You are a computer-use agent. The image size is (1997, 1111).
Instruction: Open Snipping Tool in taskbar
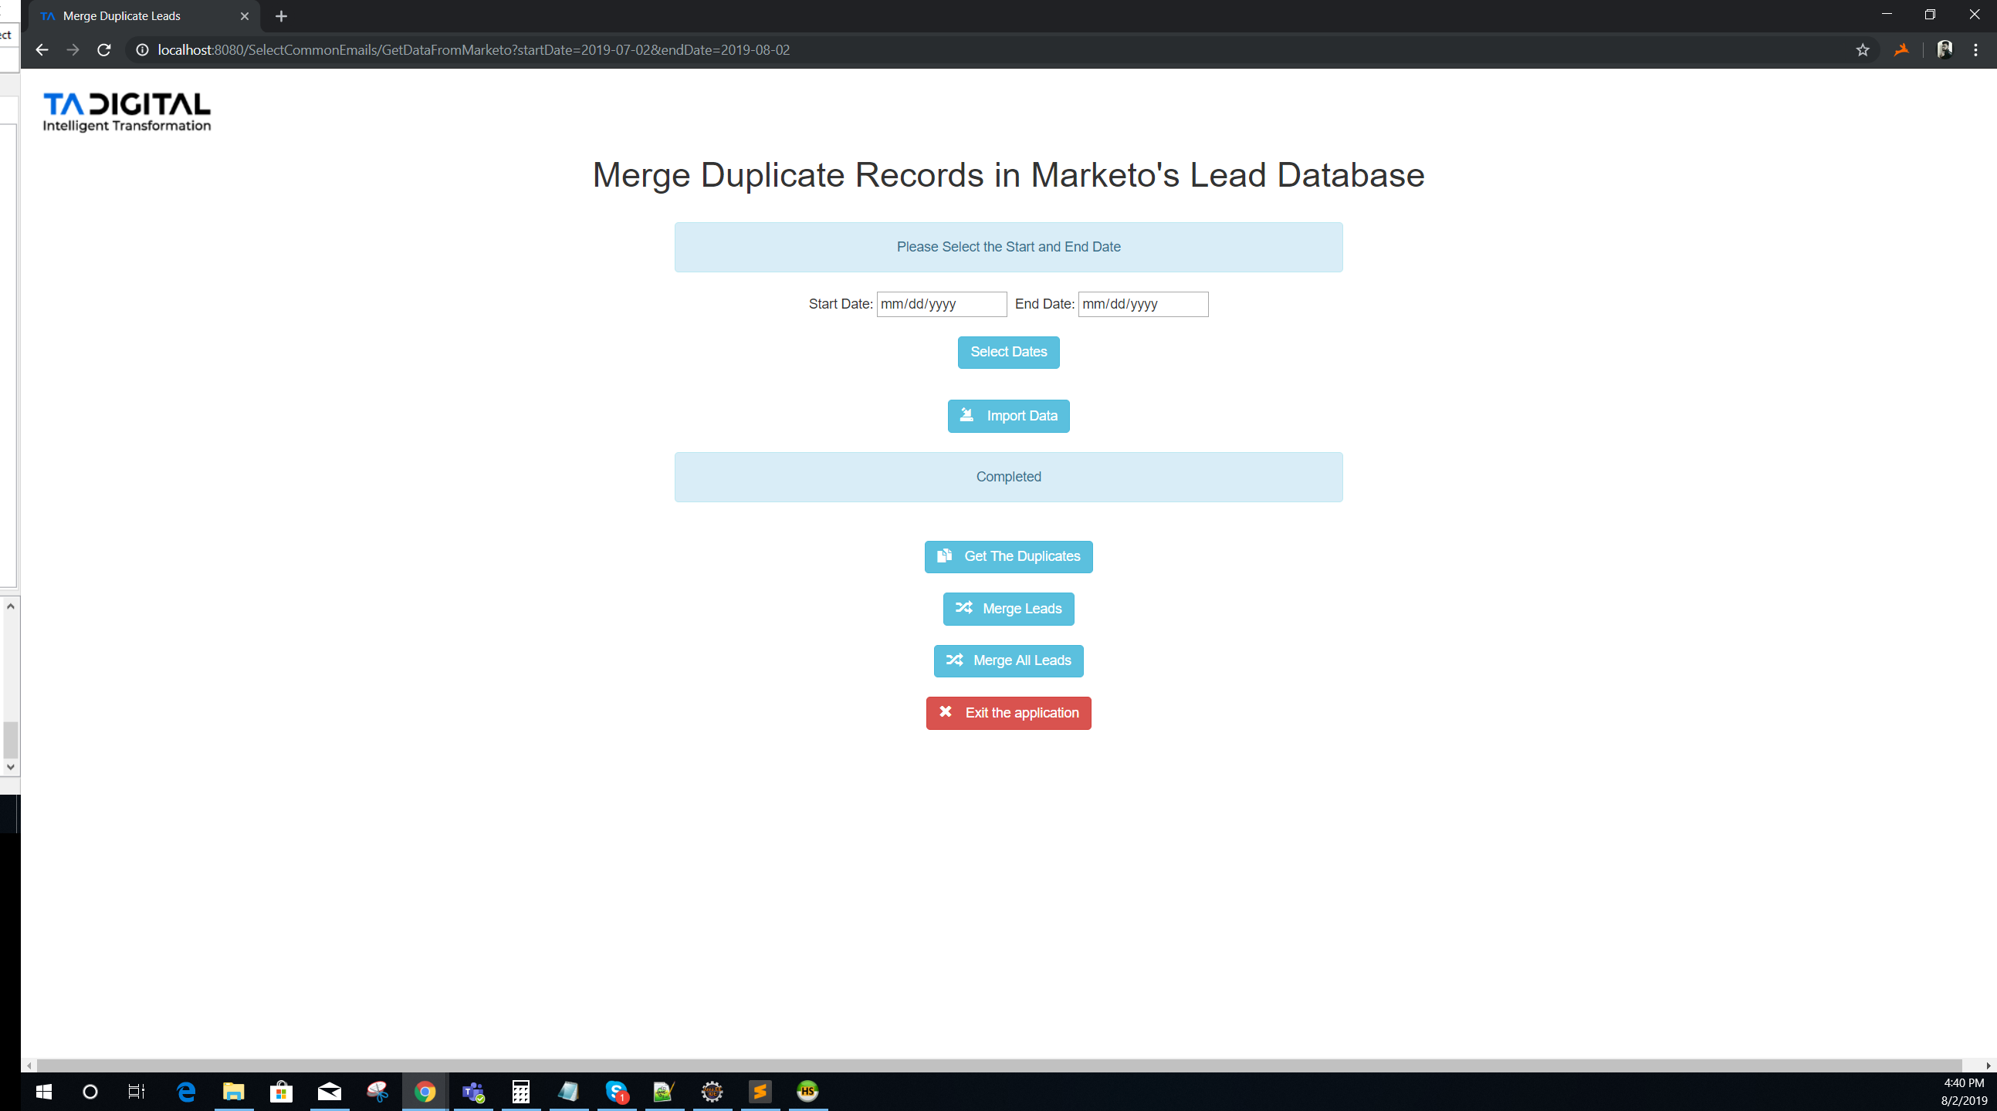pyautogui.click(x=377, y=1091)
